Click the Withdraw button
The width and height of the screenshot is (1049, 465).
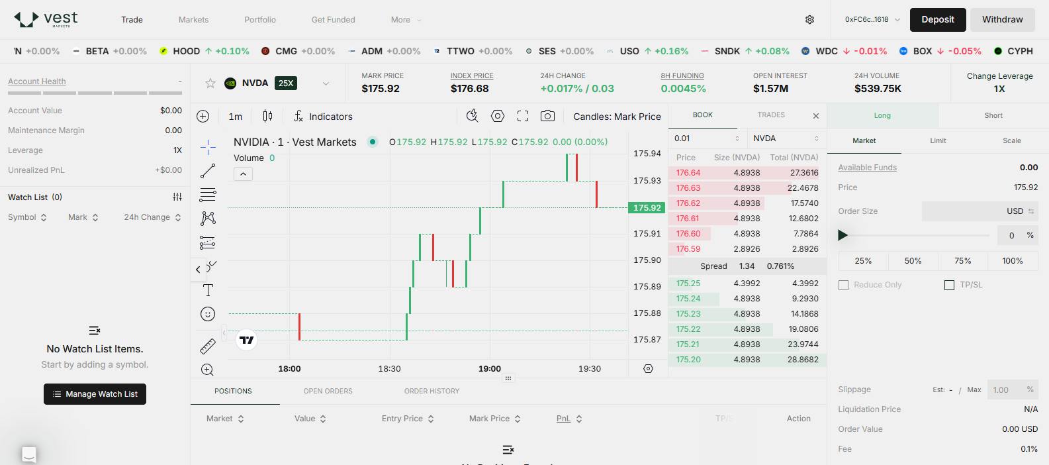pyautogui.click(x=1002, y=20)
